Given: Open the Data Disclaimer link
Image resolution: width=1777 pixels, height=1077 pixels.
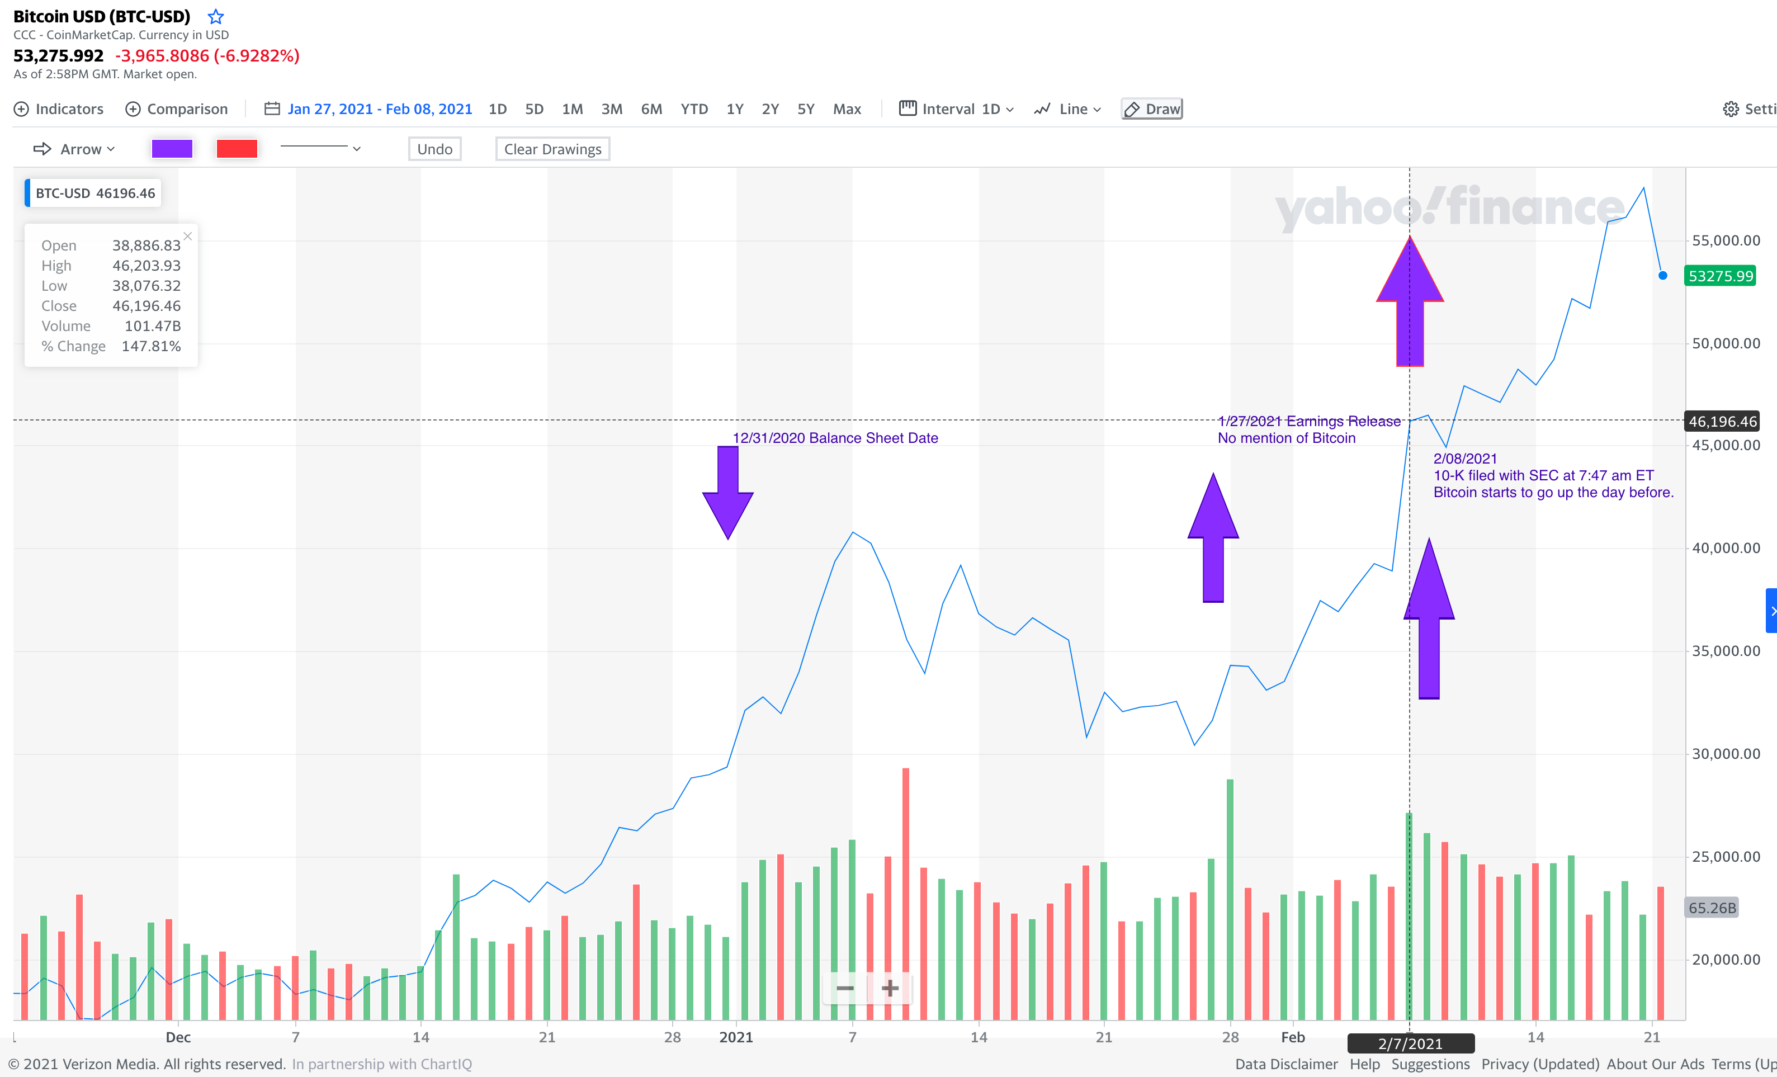Looking at the screenshot, I should click(1286, 1064).
